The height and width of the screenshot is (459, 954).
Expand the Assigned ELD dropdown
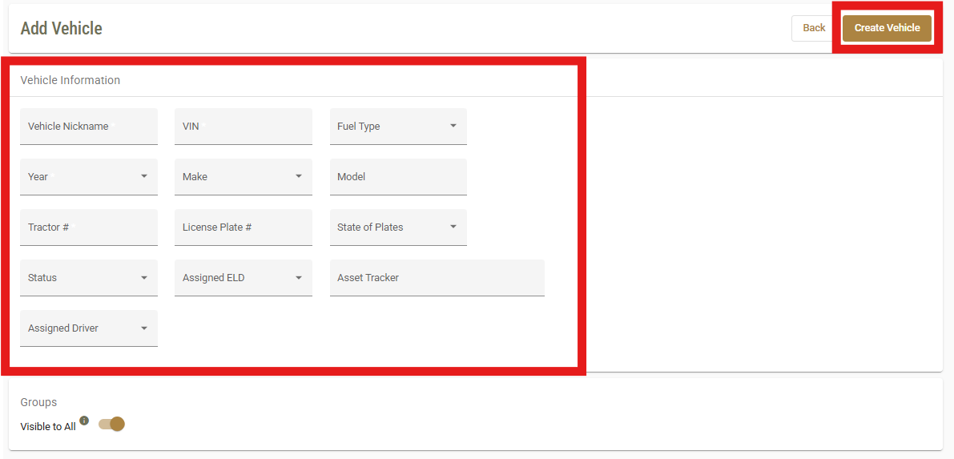pos(244,278)
